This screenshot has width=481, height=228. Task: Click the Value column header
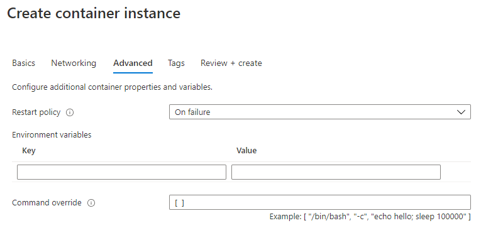(246, 151)
